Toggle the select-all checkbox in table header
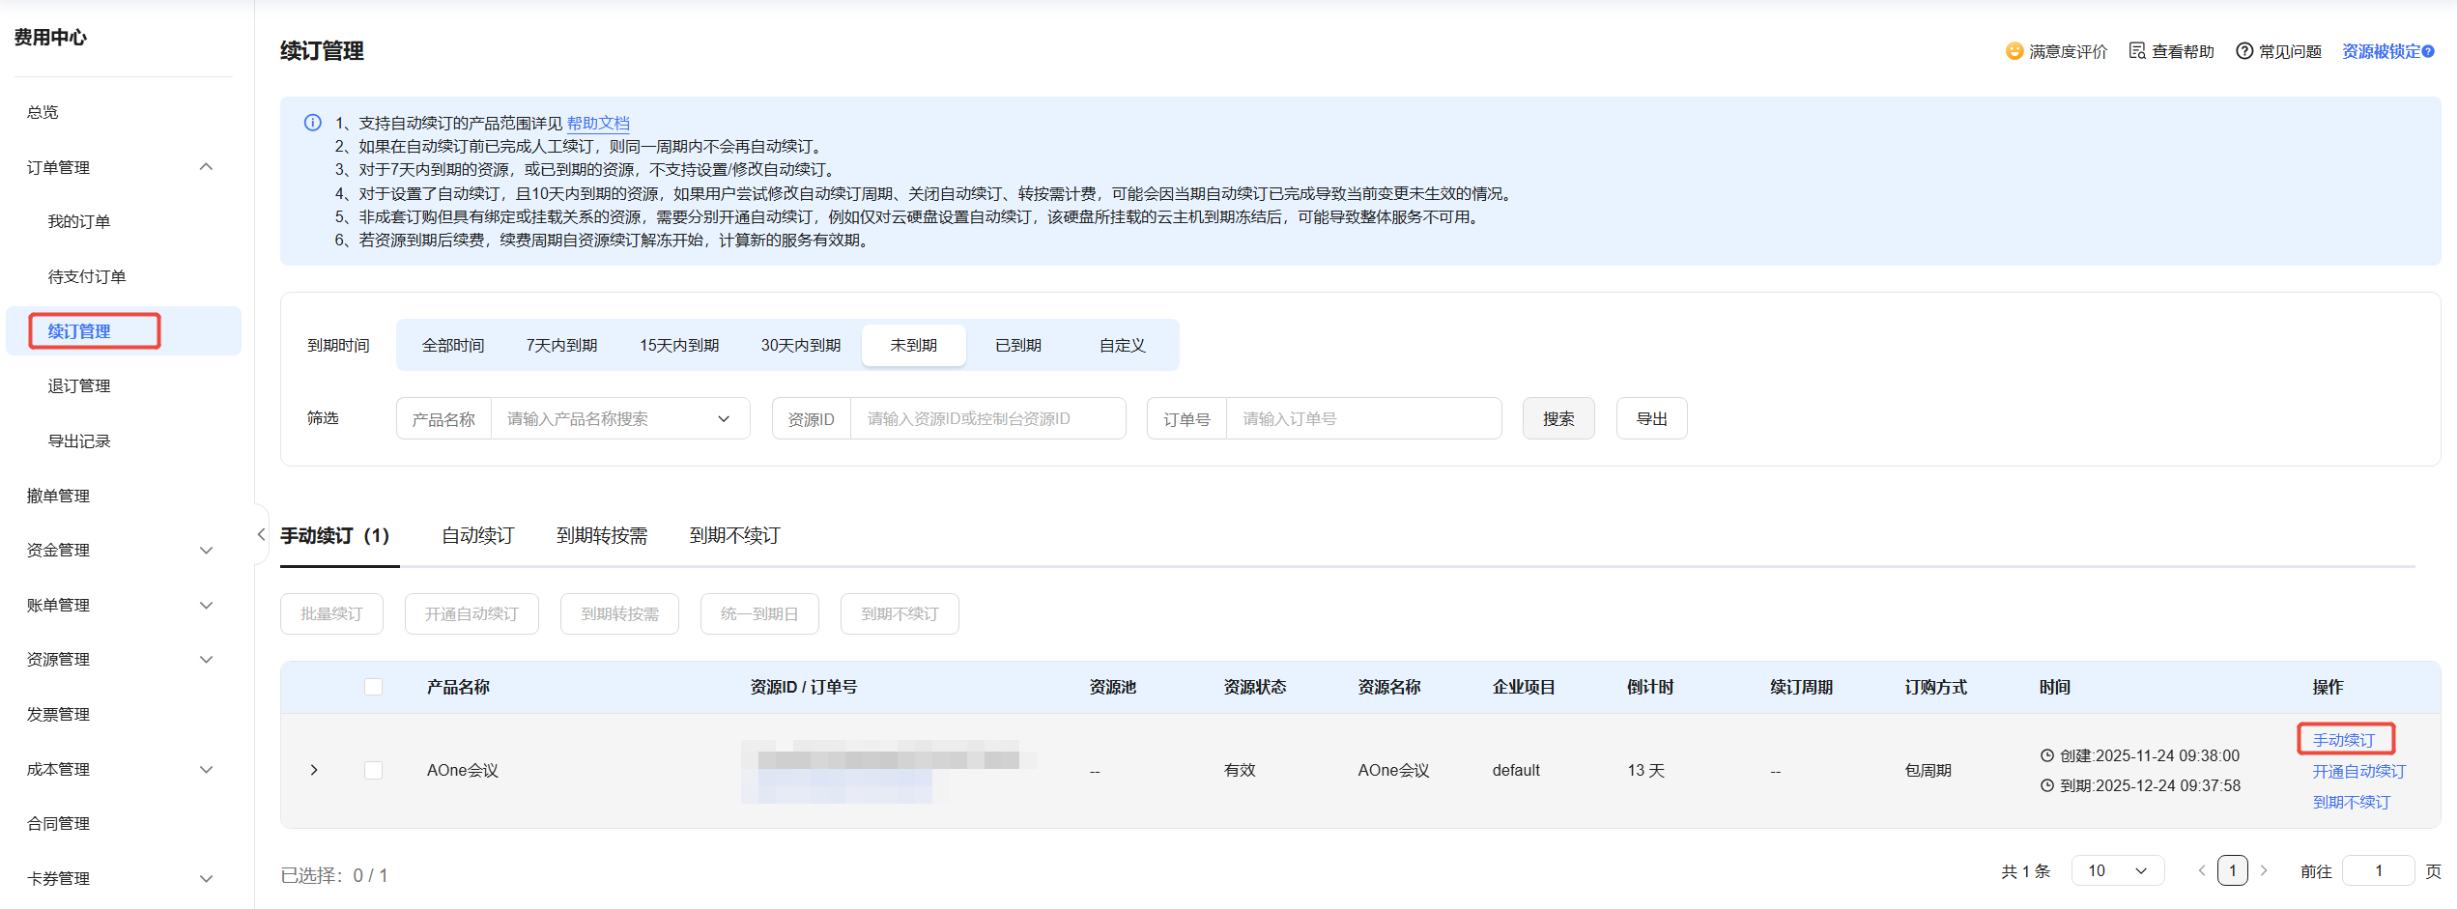 point(373,687)
